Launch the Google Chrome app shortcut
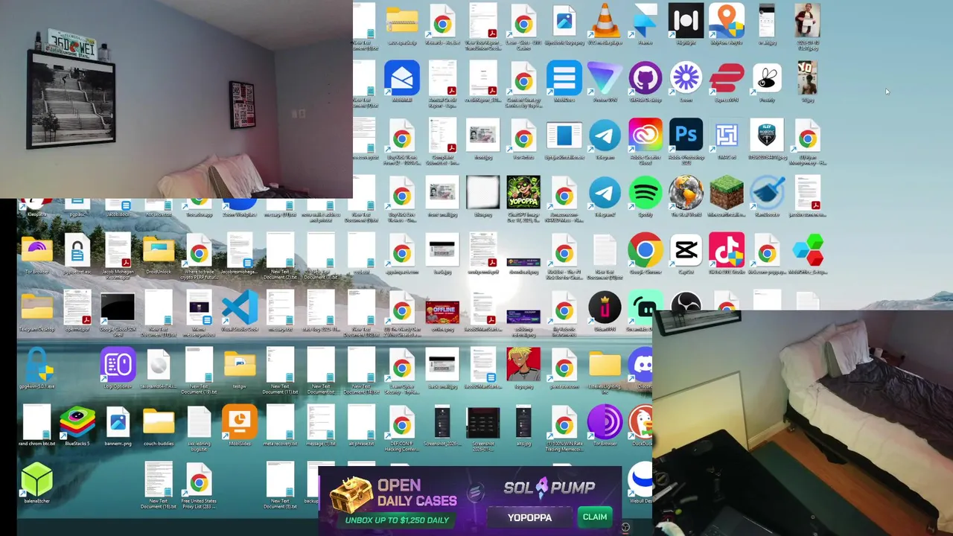The height and width of the screenshot is (536, 953). 645,251
